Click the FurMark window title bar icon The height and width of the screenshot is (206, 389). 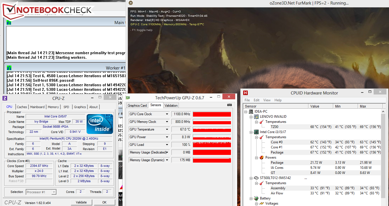131,3
